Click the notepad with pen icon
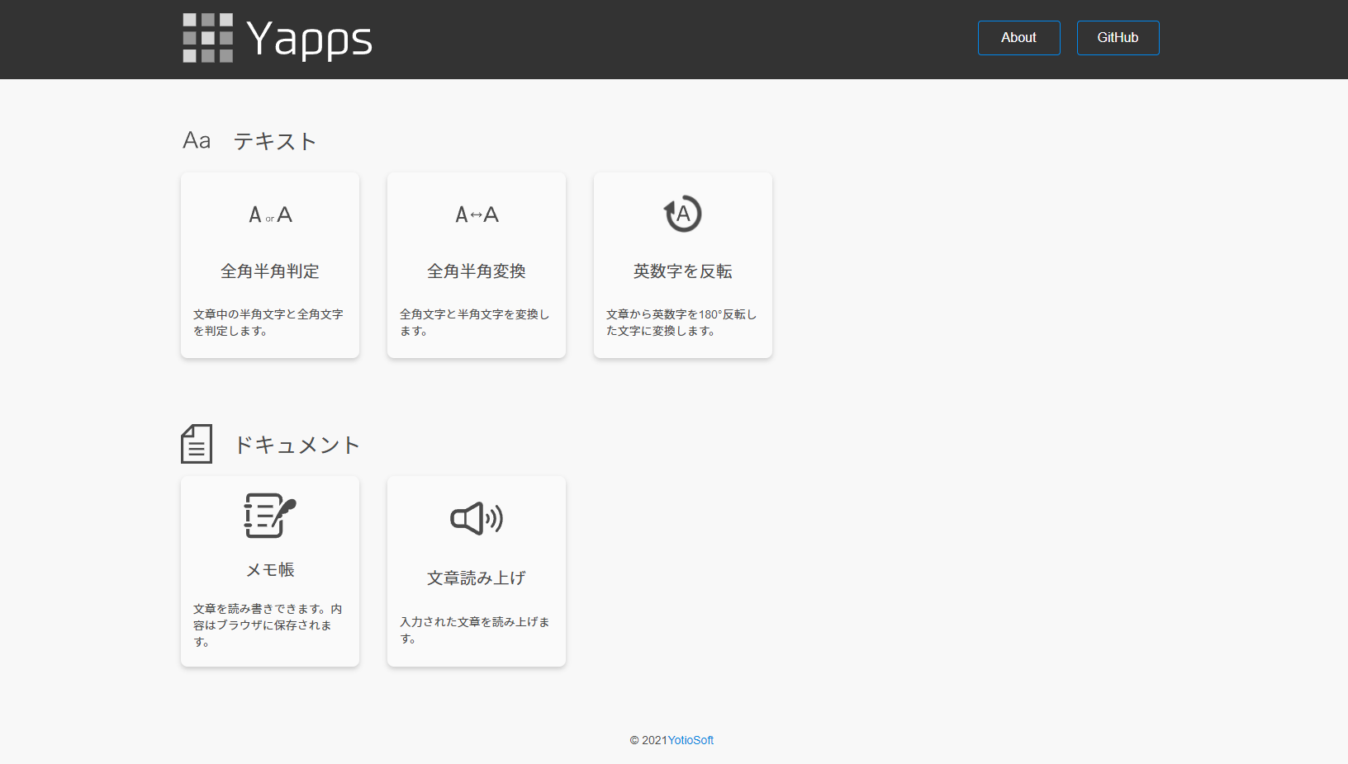1348x764 pixels. pyautogui.click(x=270, y=516)
